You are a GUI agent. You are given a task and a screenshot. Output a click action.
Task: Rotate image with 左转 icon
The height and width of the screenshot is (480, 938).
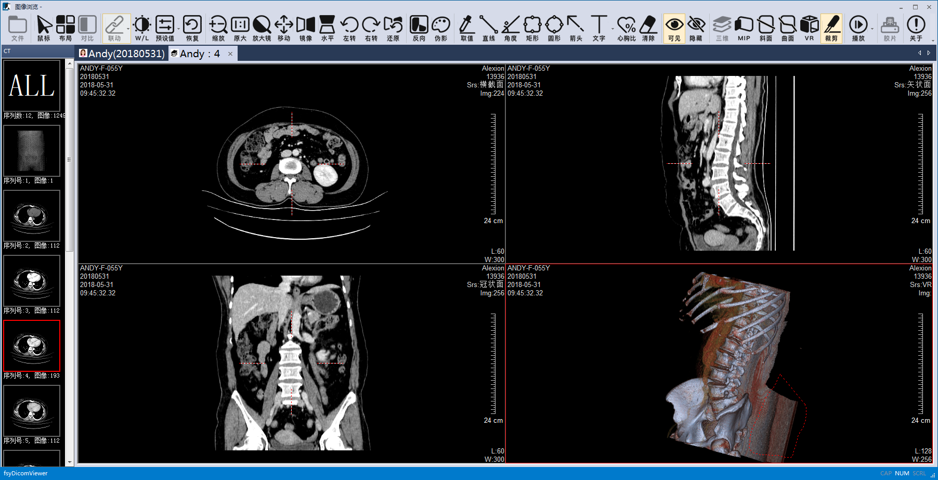(349, 29)
